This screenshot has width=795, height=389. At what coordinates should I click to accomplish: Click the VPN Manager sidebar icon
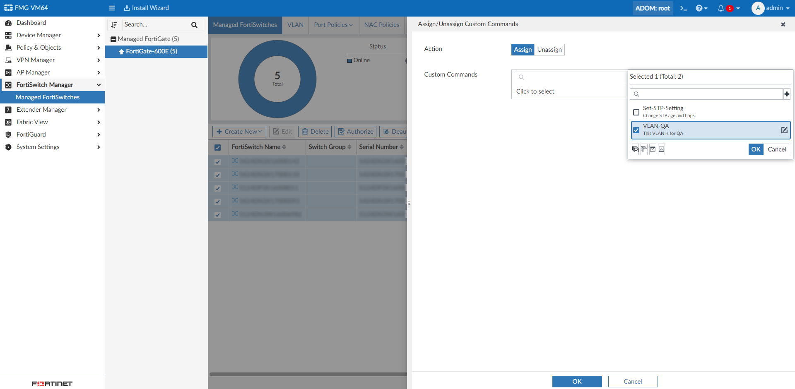[8, 60]
